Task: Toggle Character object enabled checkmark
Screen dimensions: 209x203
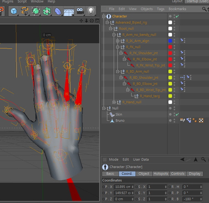Action: [x=177, y=16]
